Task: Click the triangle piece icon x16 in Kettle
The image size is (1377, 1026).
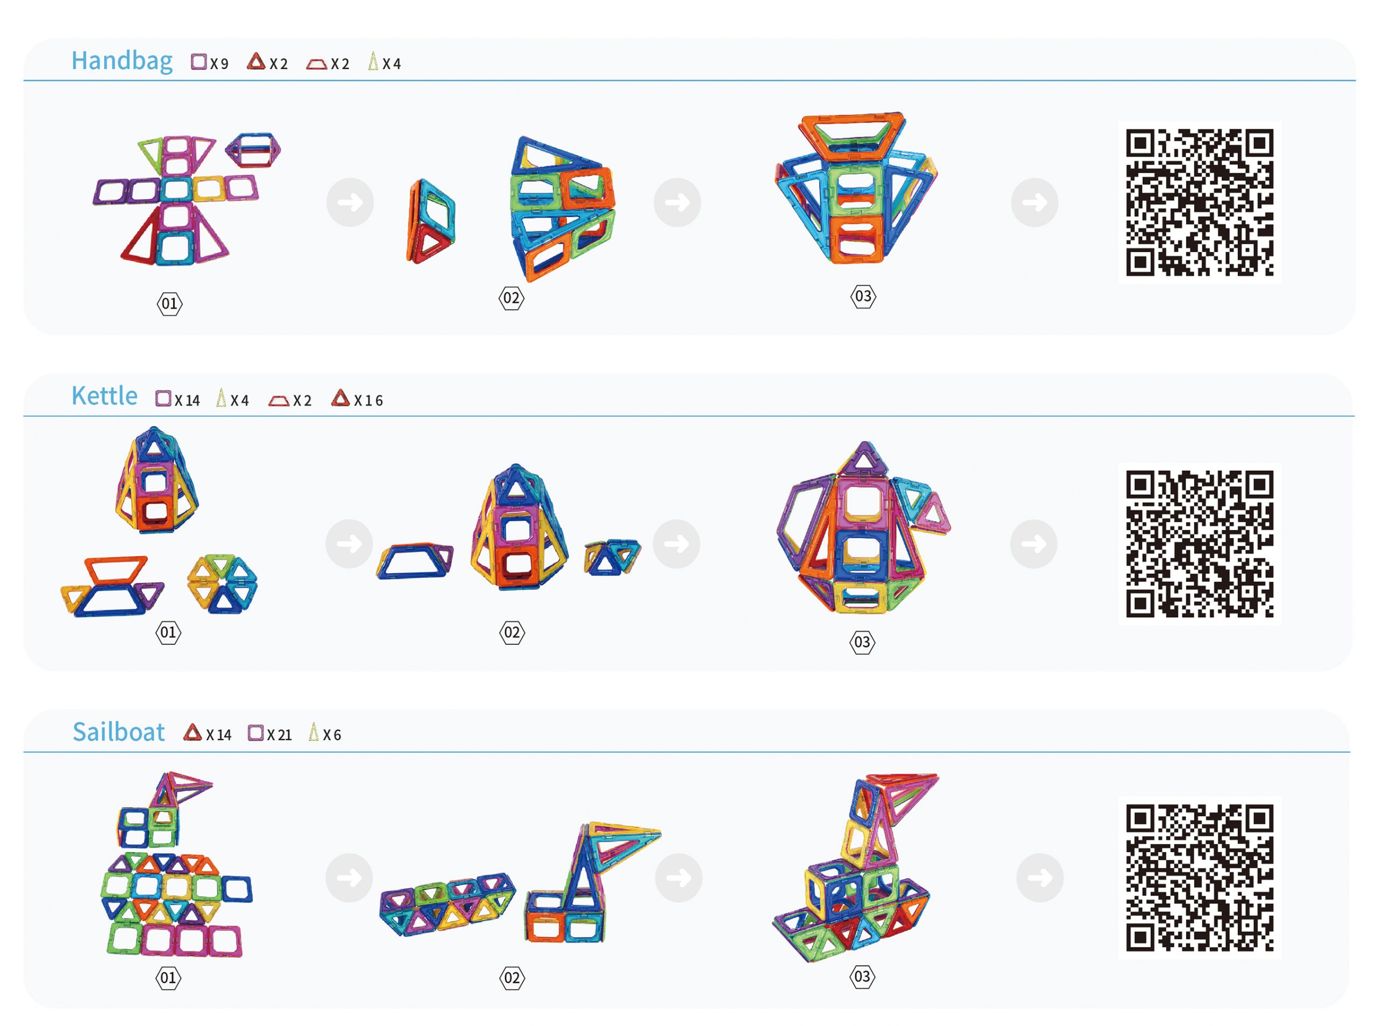Action: click(340, 397)
